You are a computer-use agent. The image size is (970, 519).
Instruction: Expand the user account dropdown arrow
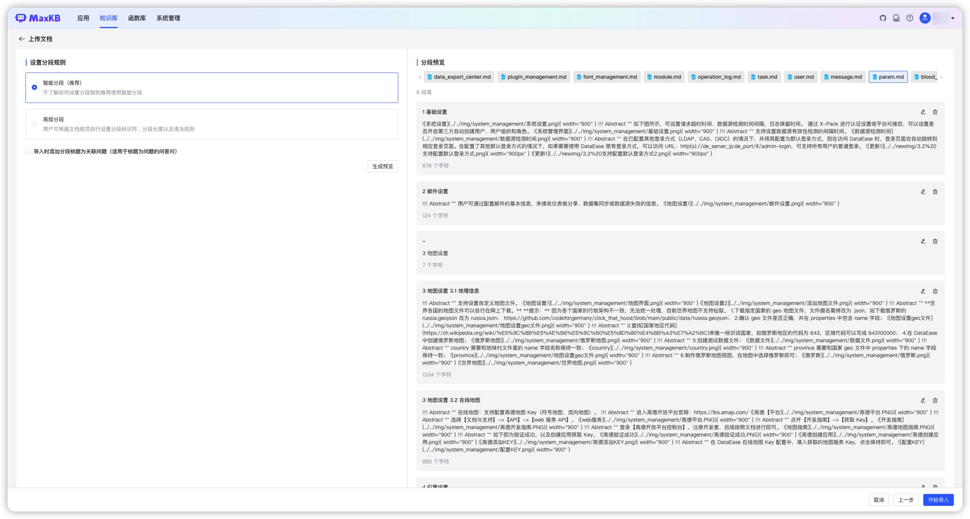click(x=953, y=18)
